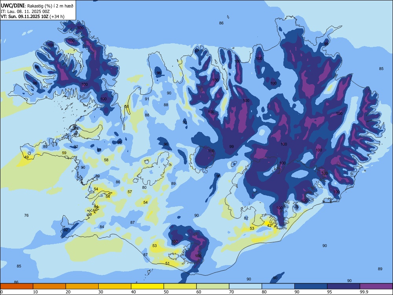The width and height of the screenshot is (393, 295).
Task: Click the navy 95–99.9 legend swatch
Action: (x=343, y=286)
